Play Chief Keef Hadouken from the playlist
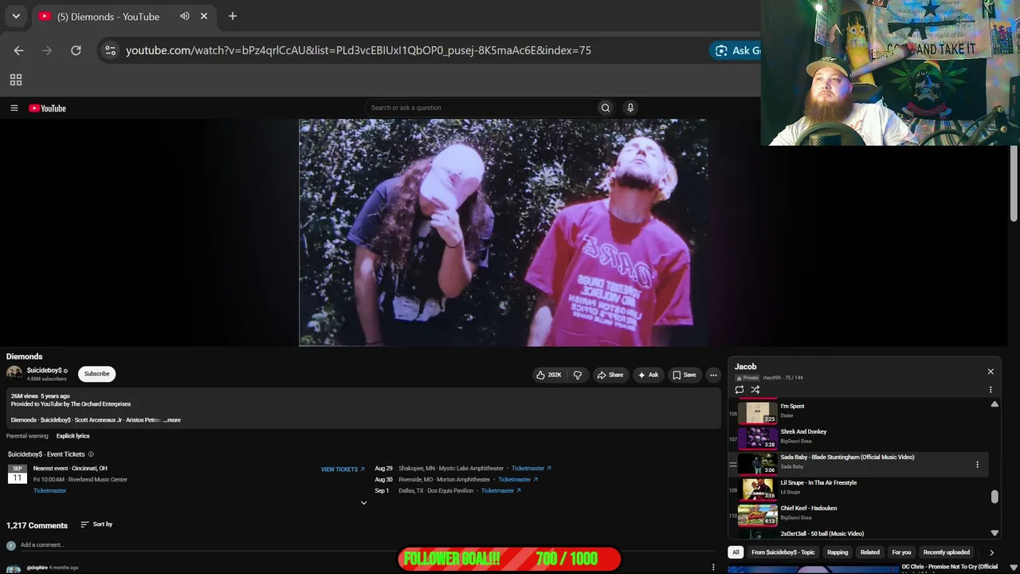 tap(857, 514)
